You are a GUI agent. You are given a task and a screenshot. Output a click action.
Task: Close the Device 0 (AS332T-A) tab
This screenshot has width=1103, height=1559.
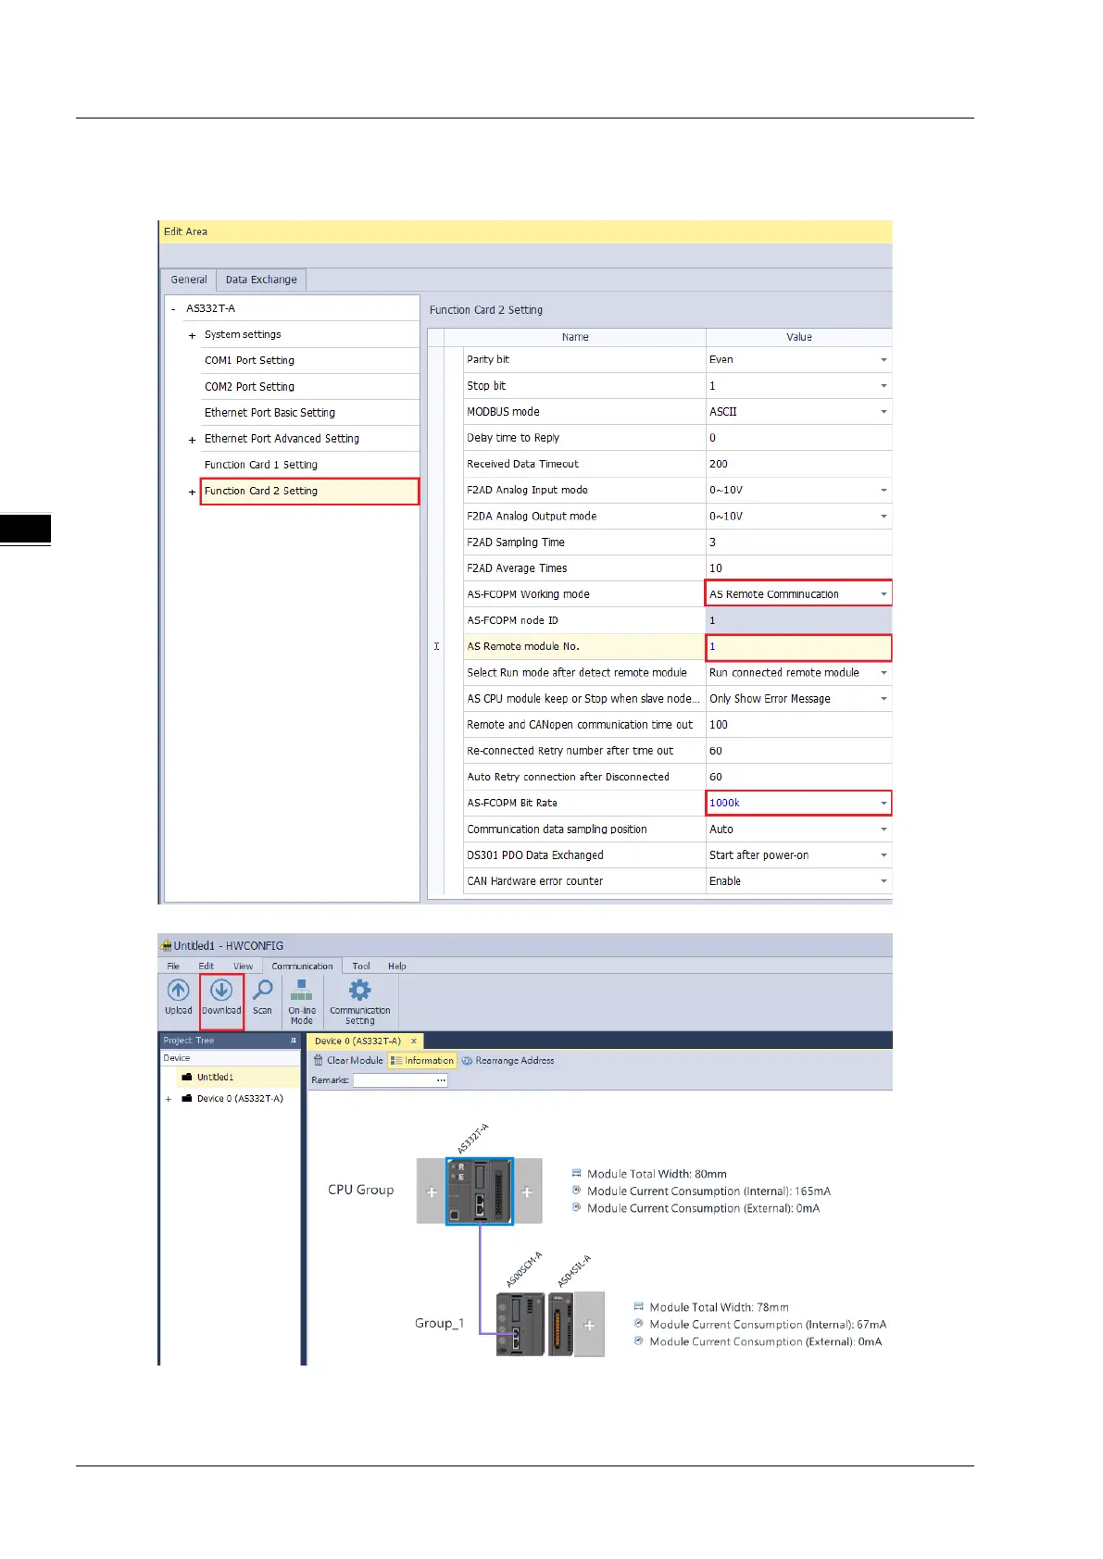click(414, 1041)
